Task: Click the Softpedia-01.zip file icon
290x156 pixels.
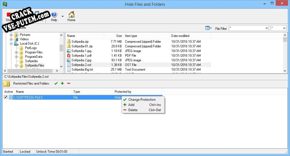Action: click(69, 46)
